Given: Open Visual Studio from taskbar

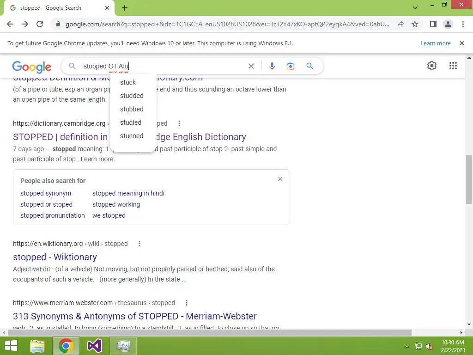Looking at the screenshot, I should pyautogui.click(x=94, y=346).
